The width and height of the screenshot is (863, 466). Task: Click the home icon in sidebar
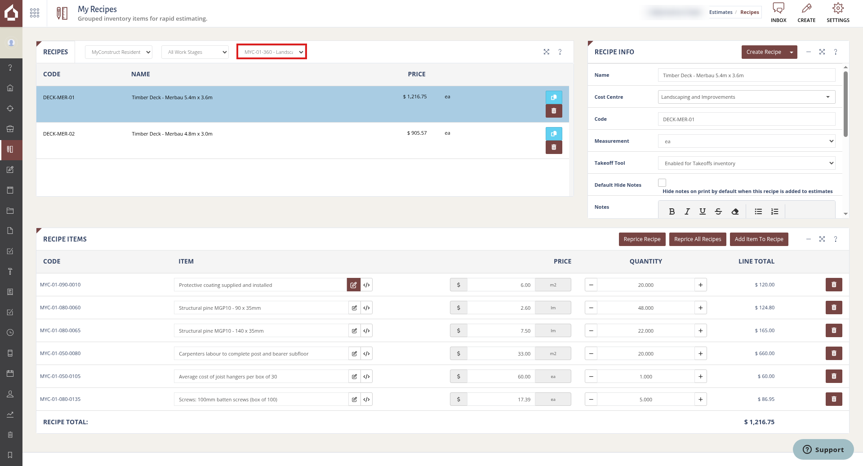[x=10, y=88]
